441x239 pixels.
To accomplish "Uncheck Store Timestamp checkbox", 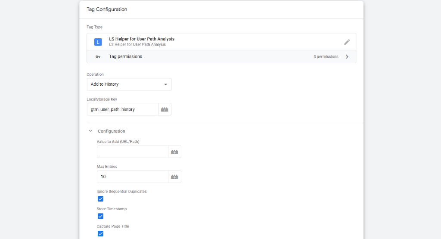I will tap(100, 216).
